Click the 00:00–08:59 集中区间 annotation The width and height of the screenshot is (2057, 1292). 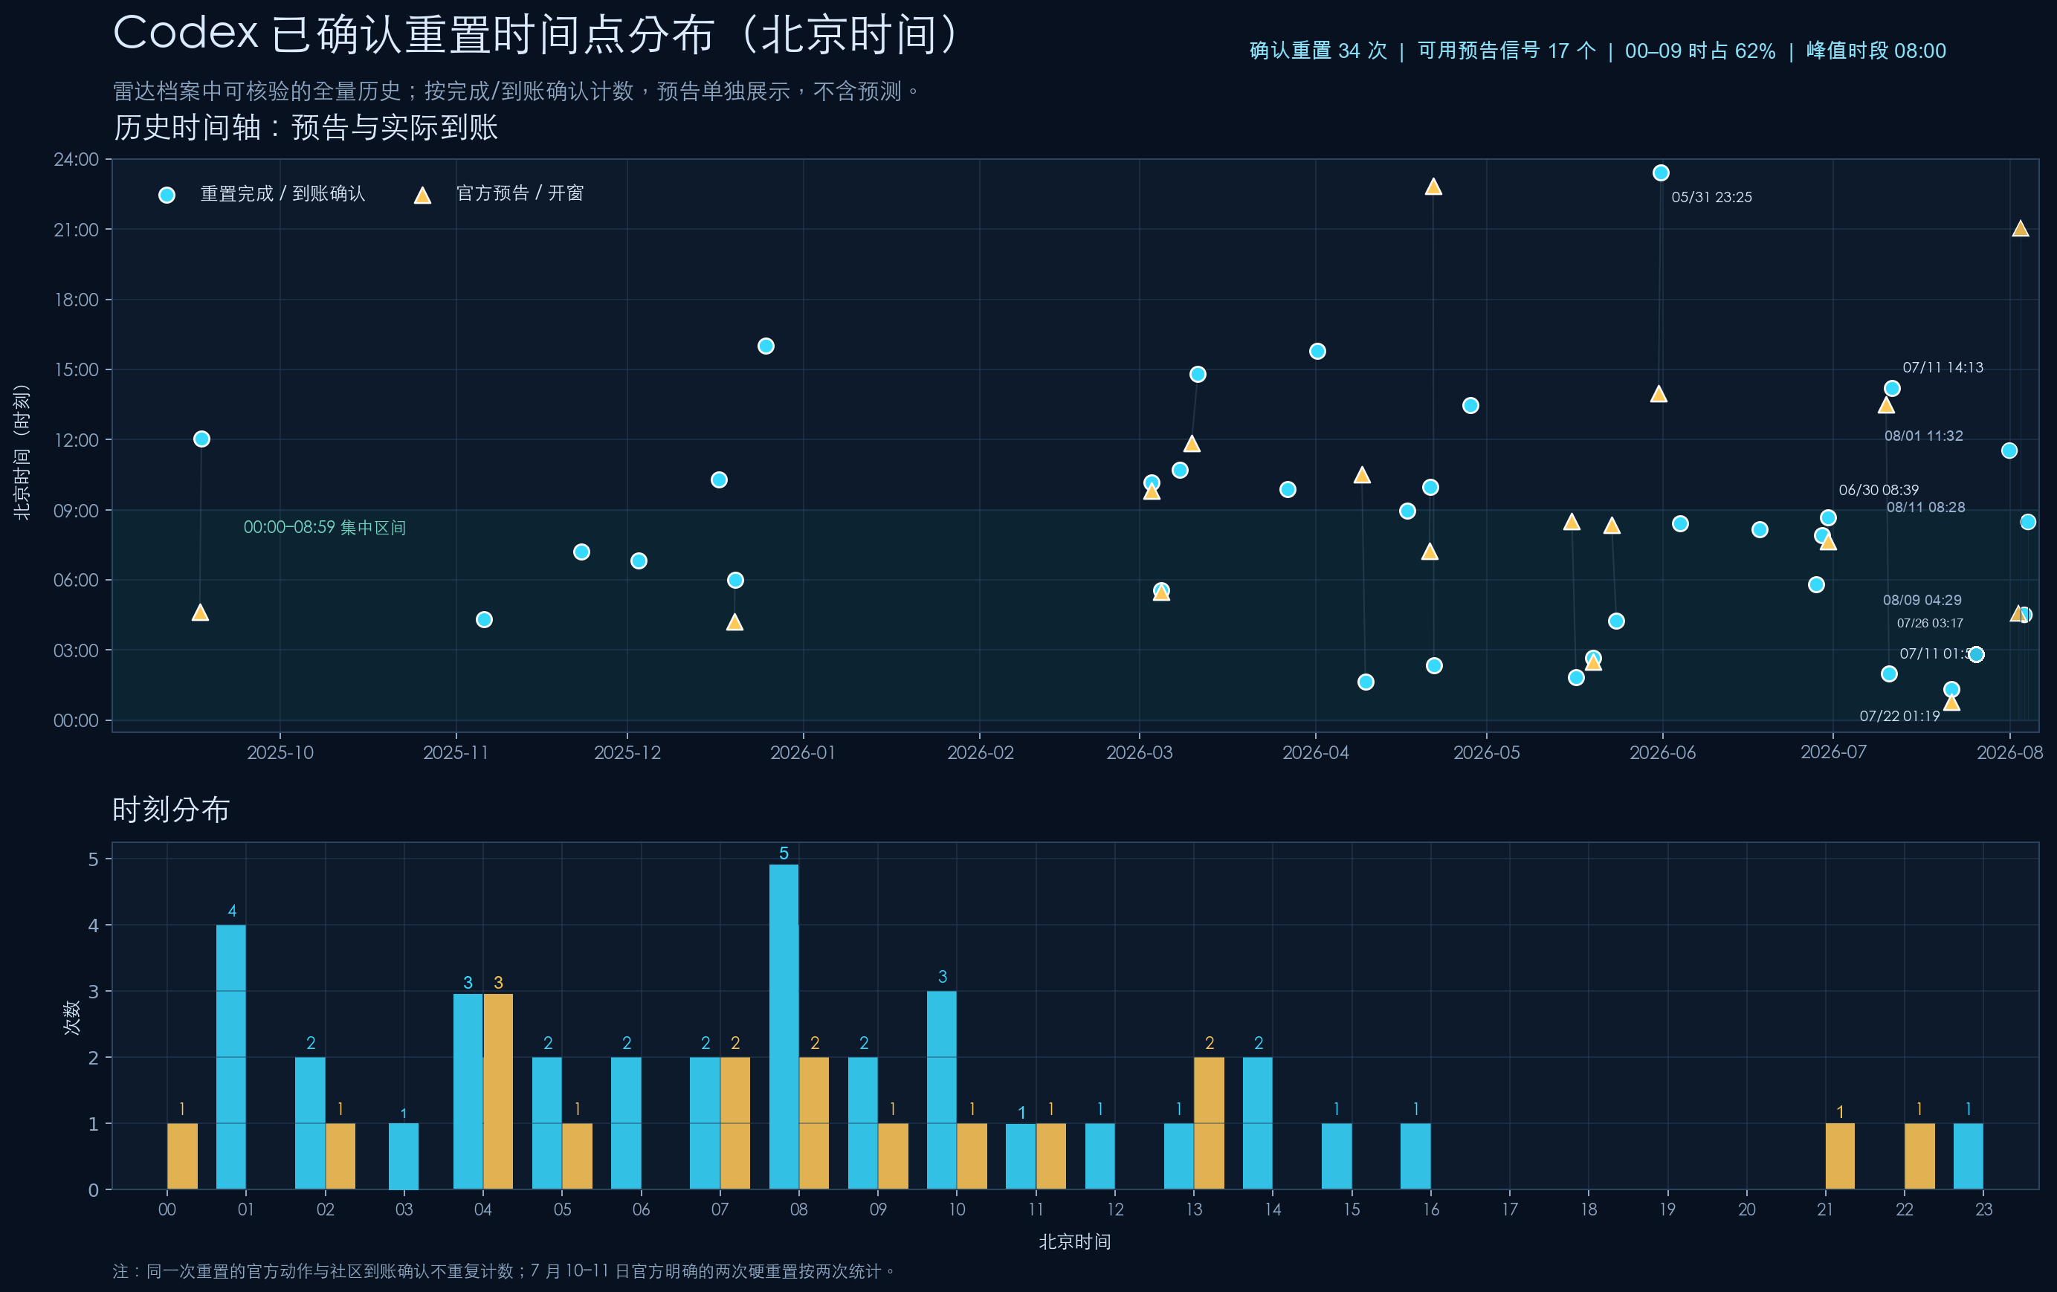[325, 528]
